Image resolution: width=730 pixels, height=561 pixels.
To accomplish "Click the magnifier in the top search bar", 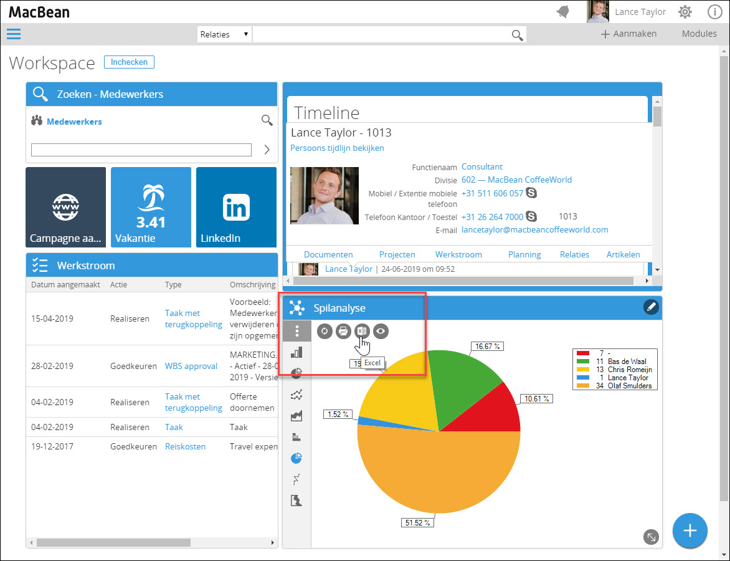I will pos(517,35).
